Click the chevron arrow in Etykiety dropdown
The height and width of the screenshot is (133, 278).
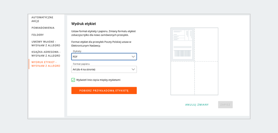[133, 56]
